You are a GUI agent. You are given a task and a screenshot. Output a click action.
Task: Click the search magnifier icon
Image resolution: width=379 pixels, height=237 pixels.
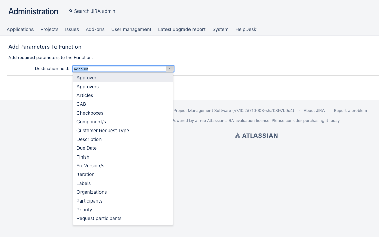point(71,11)
